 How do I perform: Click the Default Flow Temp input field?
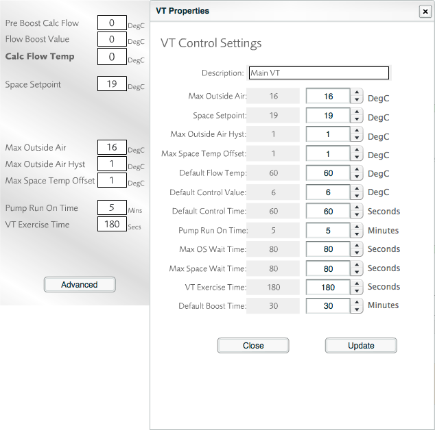click(x=328, y=173)
